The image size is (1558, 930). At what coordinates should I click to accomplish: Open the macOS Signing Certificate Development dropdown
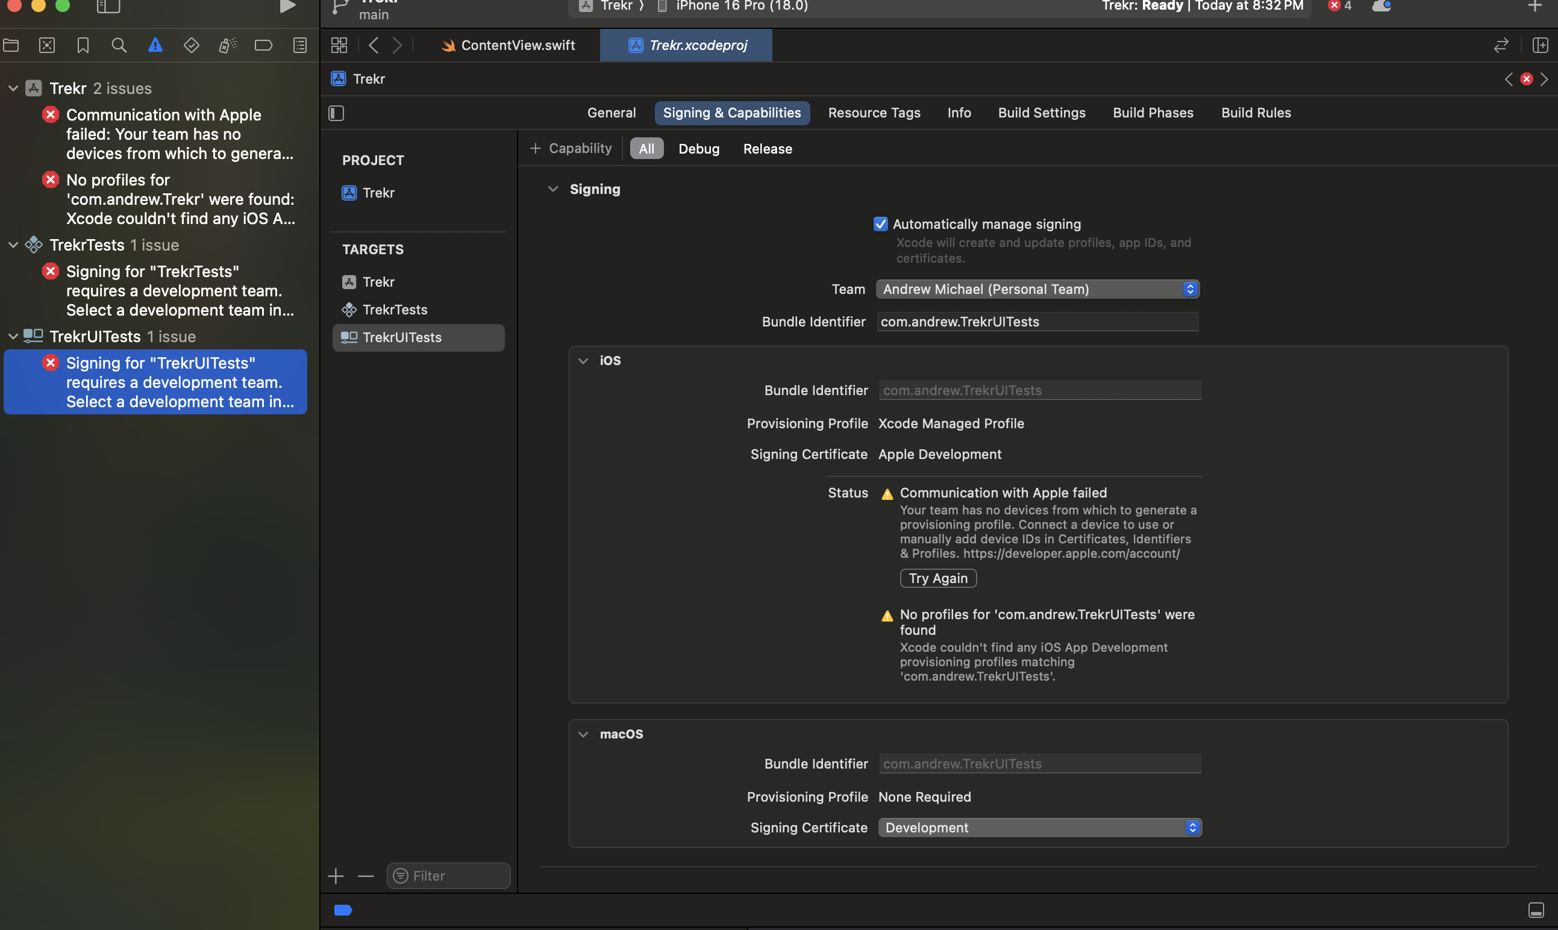(1040, 828)
